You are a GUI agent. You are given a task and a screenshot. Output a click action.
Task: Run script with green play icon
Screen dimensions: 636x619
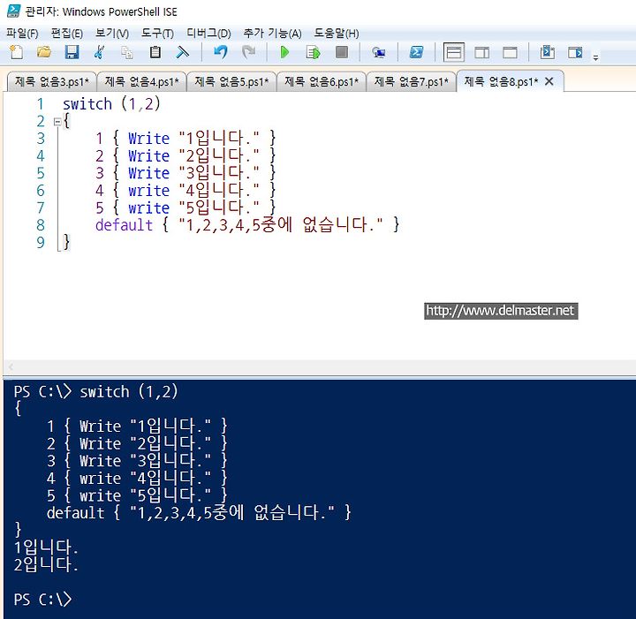coord(284,52)
